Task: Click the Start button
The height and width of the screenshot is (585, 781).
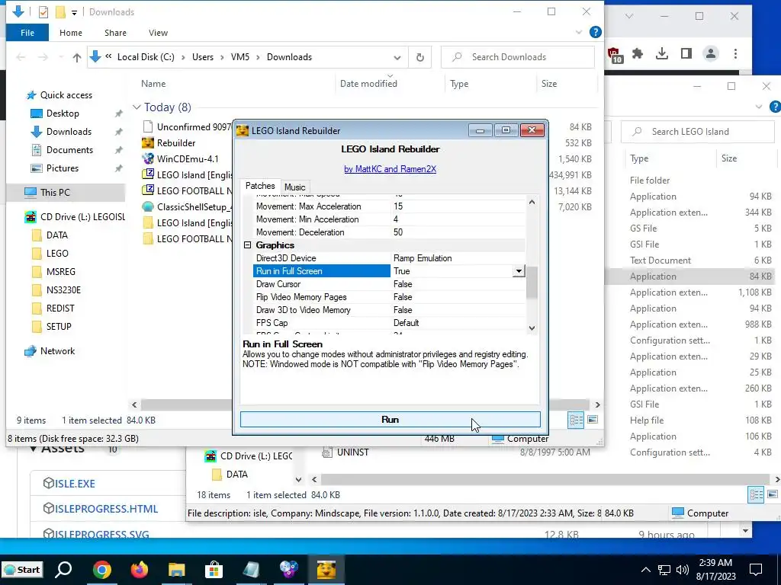Action: click(x=22, y=570)
